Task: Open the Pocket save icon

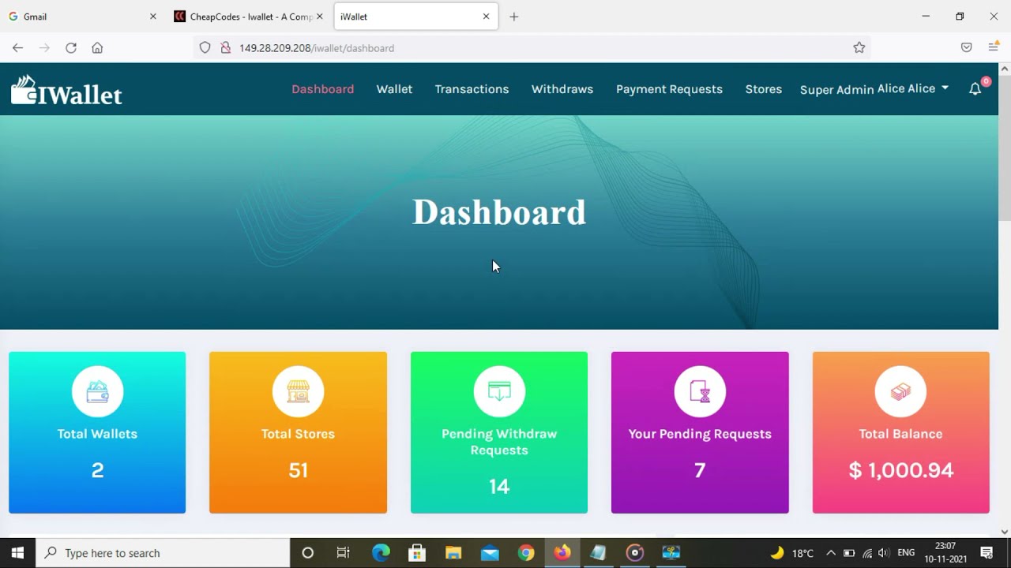Action: point(966,48)
